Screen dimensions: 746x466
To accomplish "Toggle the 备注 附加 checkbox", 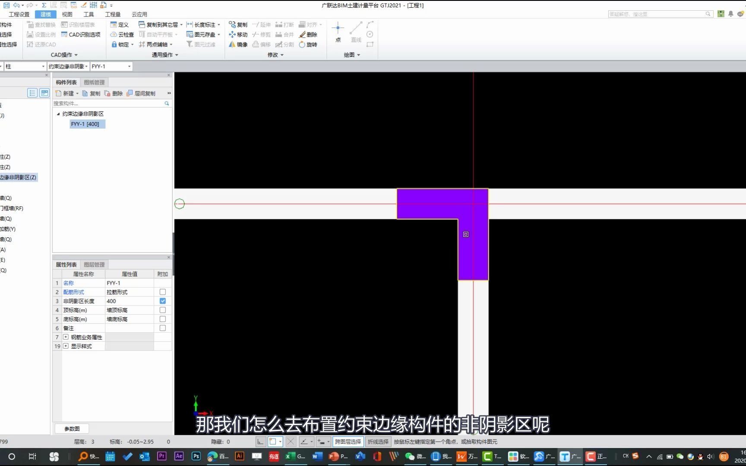I will (163, 328).
